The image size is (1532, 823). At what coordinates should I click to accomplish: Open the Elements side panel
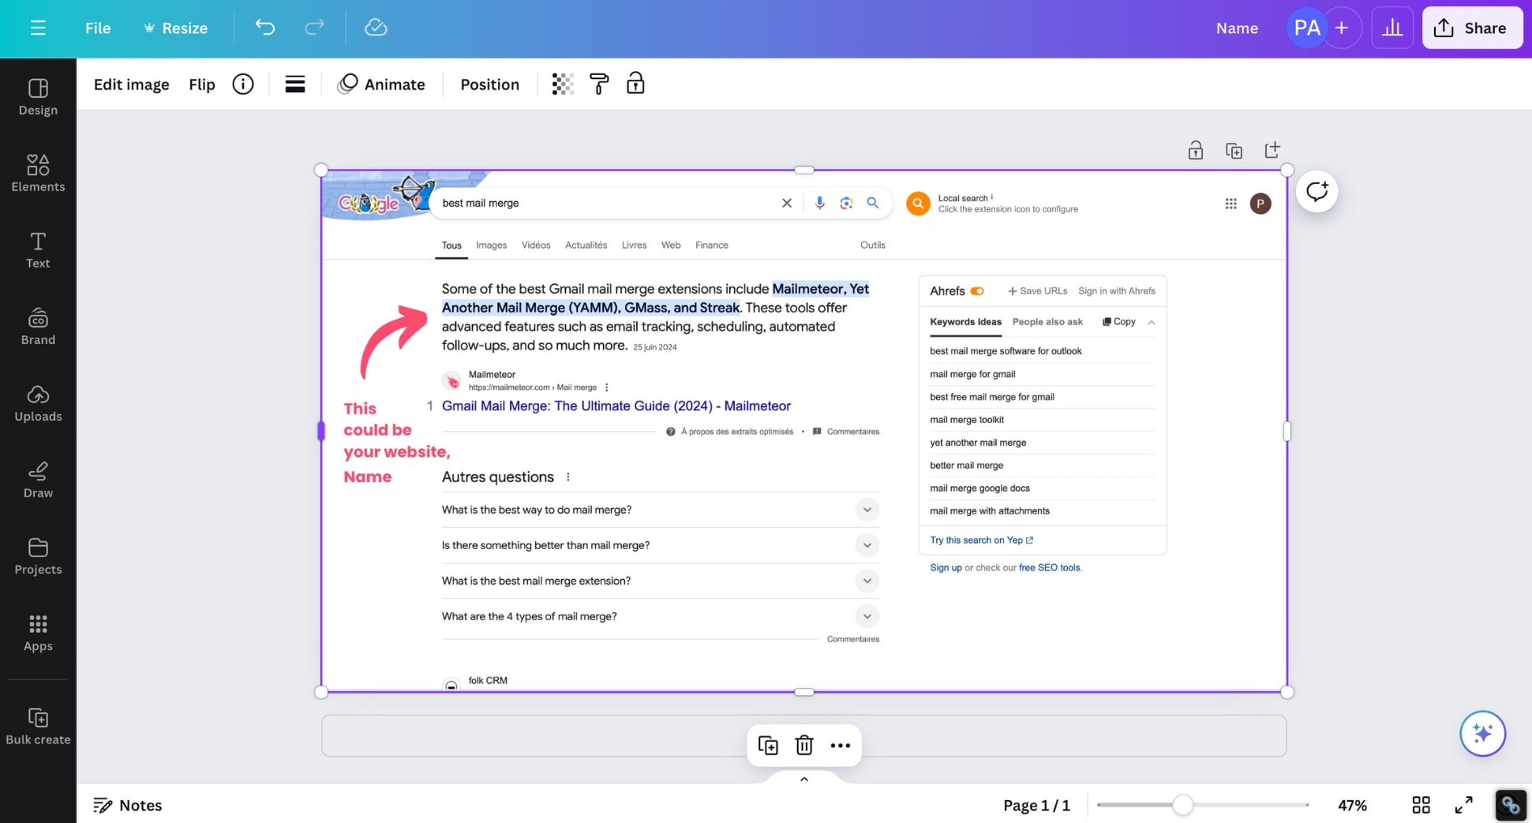[x=38, y=174]
